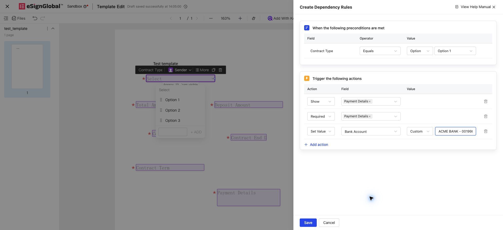Select Option 3 in the list
Viewport: 503px width, 230px height.
tap(180, 121)
